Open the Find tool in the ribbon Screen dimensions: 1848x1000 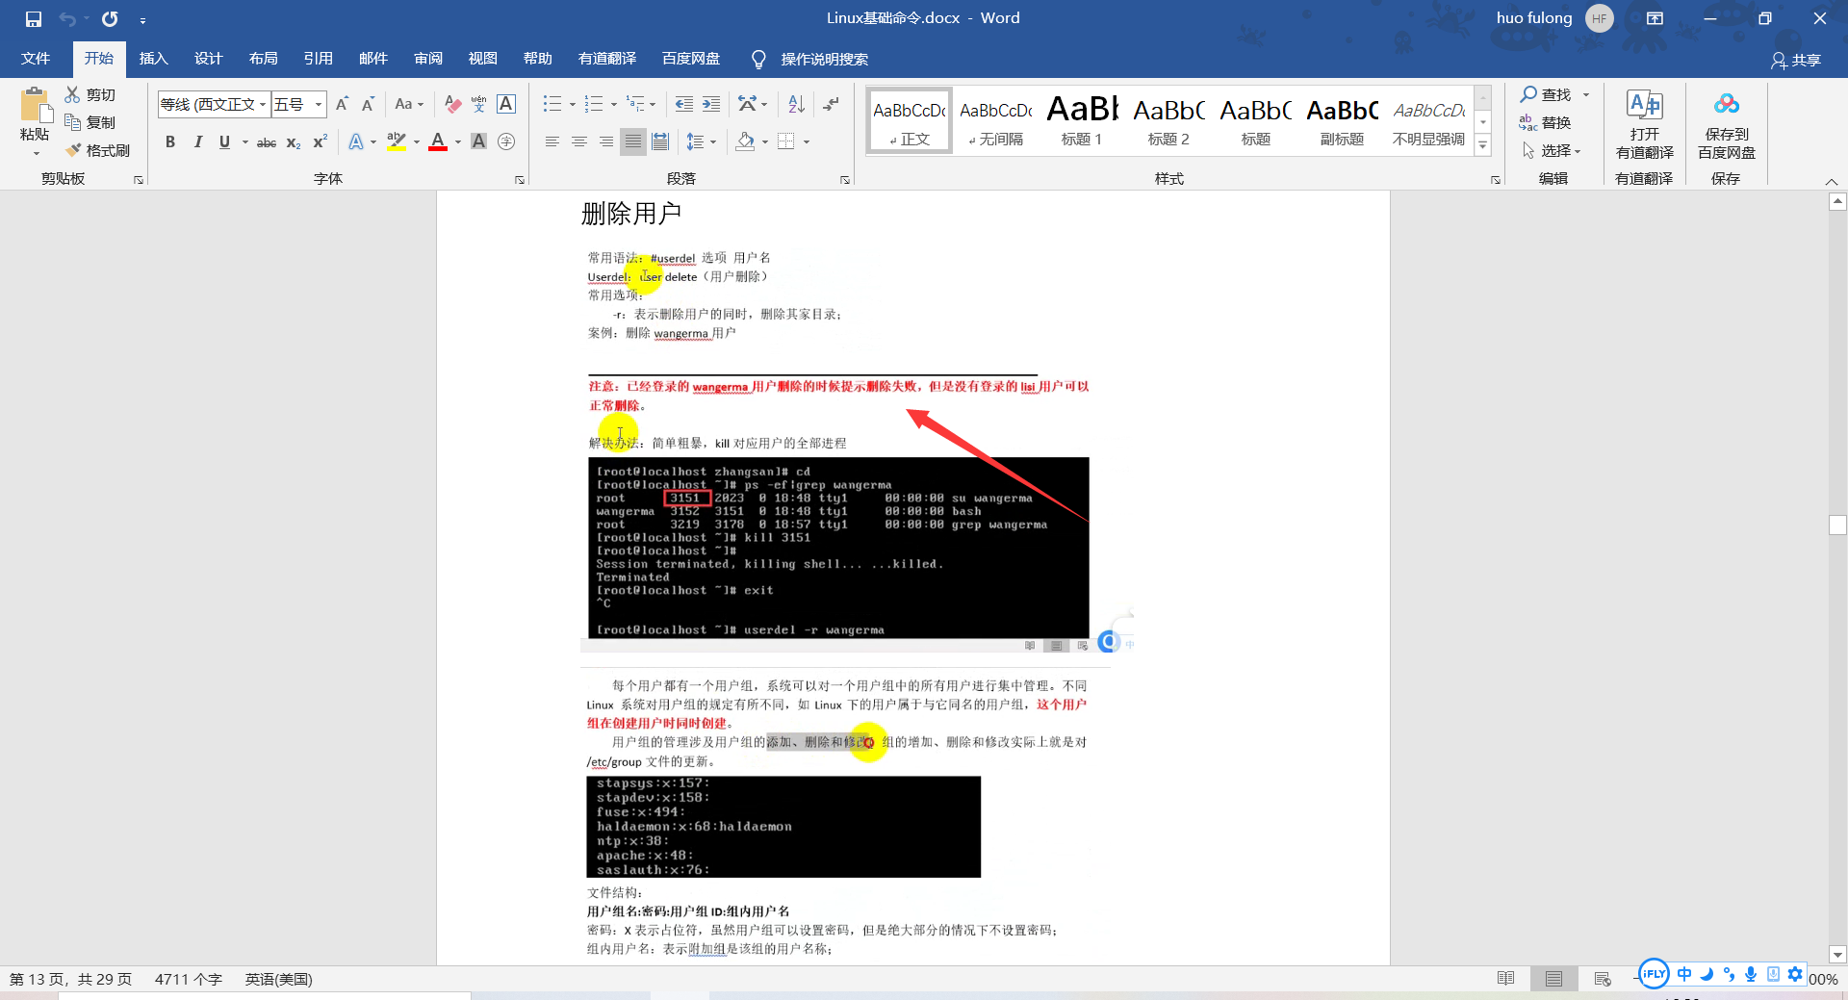coord(1546,94)
